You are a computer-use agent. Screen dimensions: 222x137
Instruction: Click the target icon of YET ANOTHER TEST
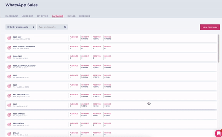click(x=9, y=96)
